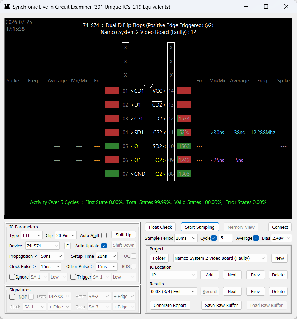Click Next in the Results row
Viewport: 297px width, 319px height.
[232, 292]
